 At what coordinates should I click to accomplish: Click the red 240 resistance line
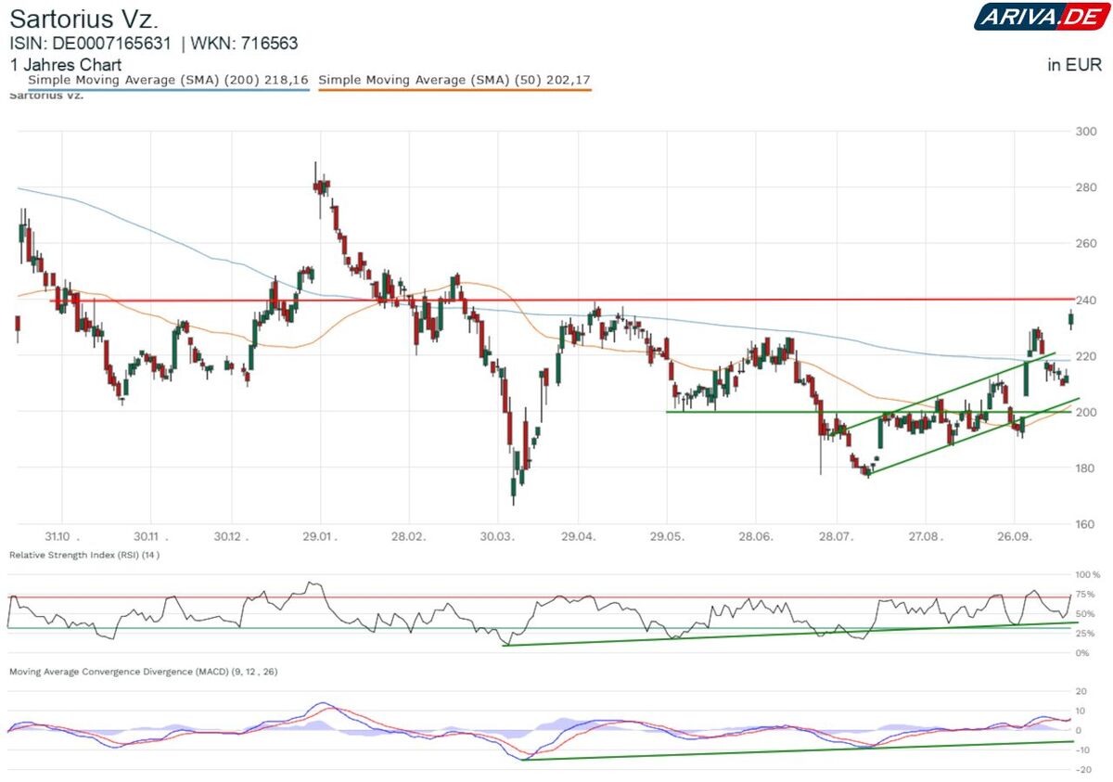coord(561,300)
